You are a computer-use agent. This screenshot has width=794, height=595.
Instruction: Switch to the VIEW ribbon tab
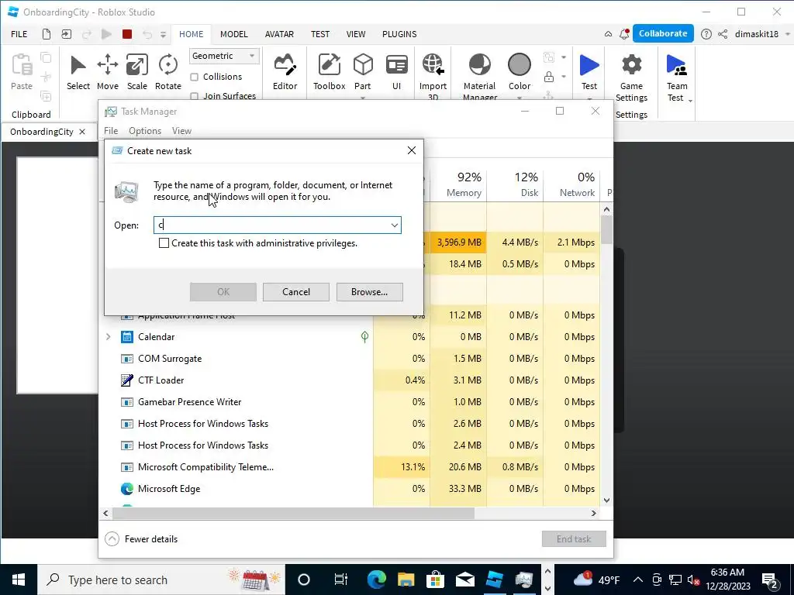(355, 34)
